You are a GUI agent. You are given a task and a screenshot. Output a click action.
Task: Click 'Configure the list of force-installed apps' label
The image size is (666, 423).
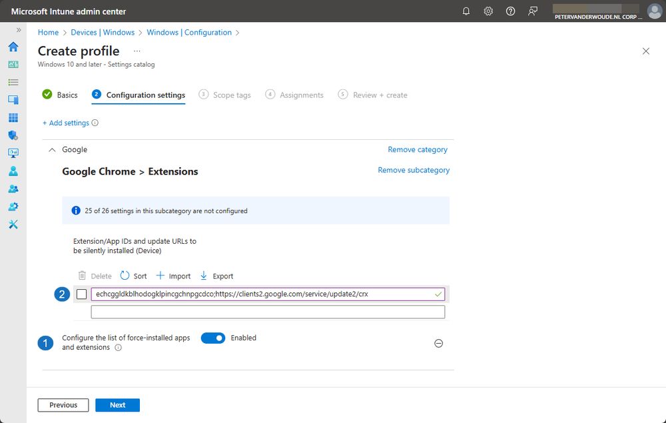pyautogui.click(x=126, y=342)
